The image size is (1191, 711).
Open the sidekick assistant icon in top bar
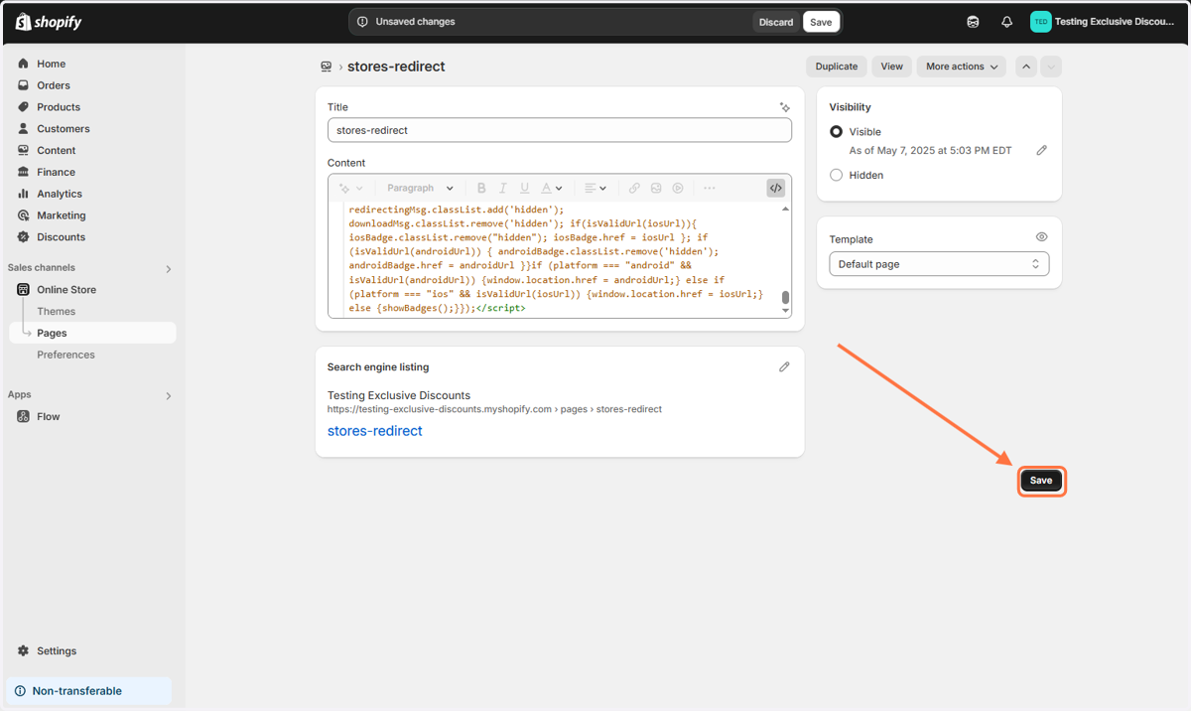973,22
